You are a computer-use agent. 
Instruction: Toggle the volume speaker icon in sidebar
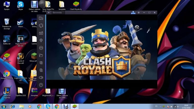click(x=41, y=77)
